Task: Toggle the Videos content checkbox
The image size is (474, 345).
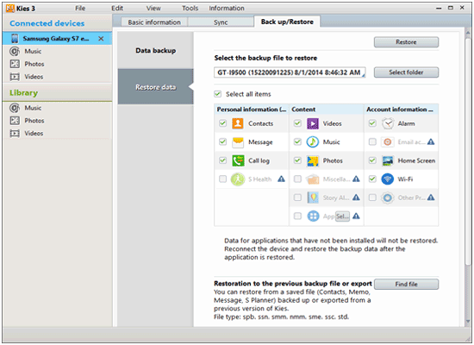Action: tap(298, 123)
